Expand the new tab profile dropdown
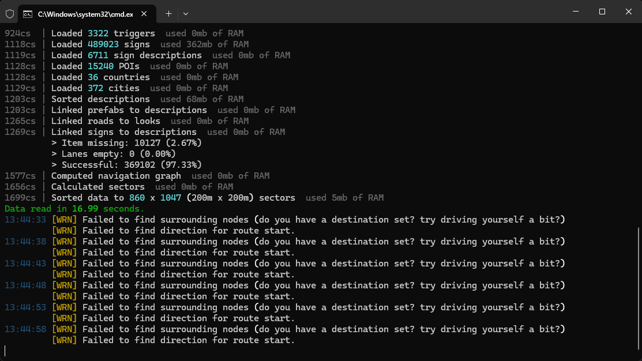This screenshot has width=642, height=361. tap(185, 13)
